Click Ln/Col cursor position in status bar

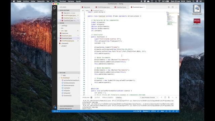(137, 111)
